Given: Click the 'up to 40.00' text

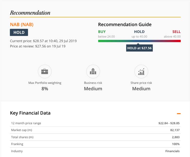Looking at the screenshot, I should [x=139, y=37].
